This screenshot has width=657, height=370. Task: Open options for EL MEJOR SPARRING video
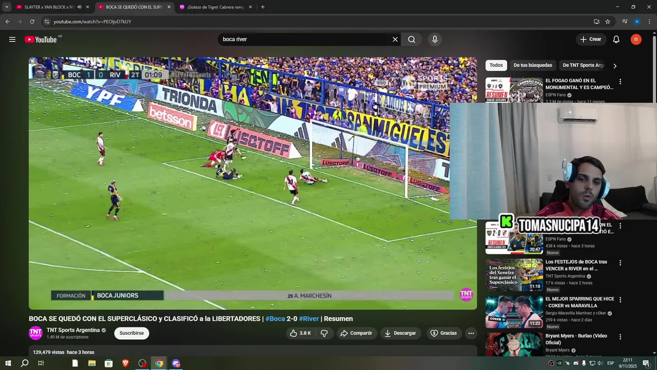(620, 300)
